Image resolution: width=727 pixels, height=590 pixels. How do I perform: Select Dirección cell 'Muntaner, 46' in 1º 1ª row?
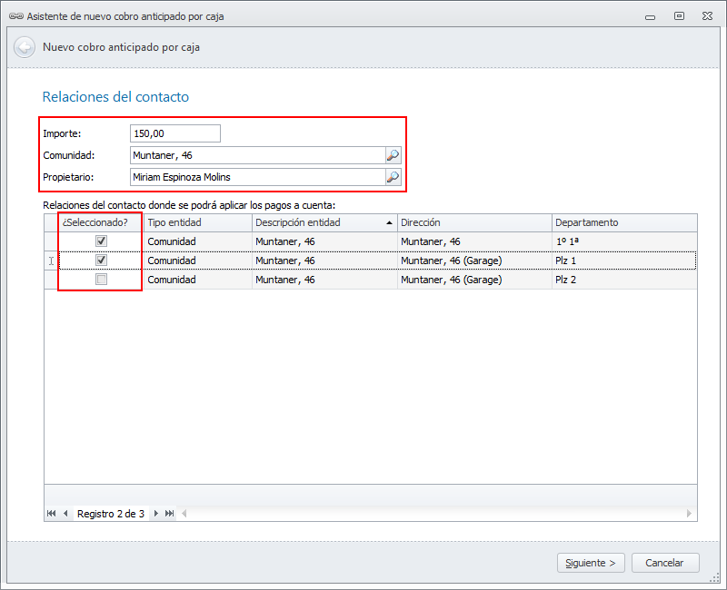(x=474, y=241)
